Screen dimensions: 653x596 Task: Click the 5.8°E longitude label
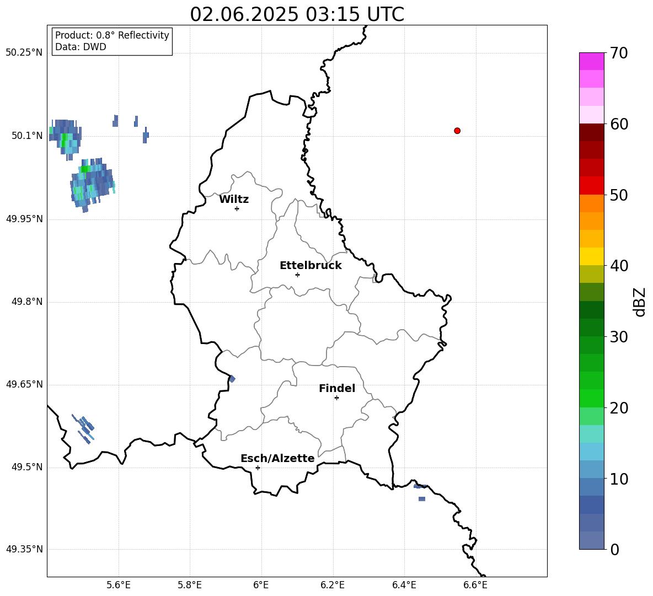(190, 585)
